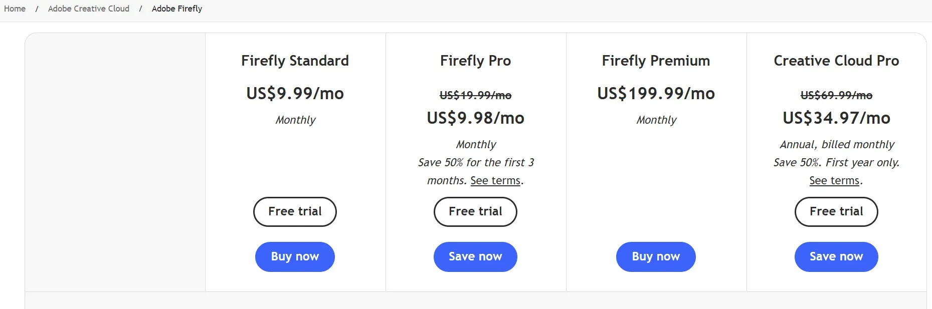Screen dimensions: 932x309
Task: Click Buy now for Firefly Premium
Action: pyautogui.click(x=656, y=257)
